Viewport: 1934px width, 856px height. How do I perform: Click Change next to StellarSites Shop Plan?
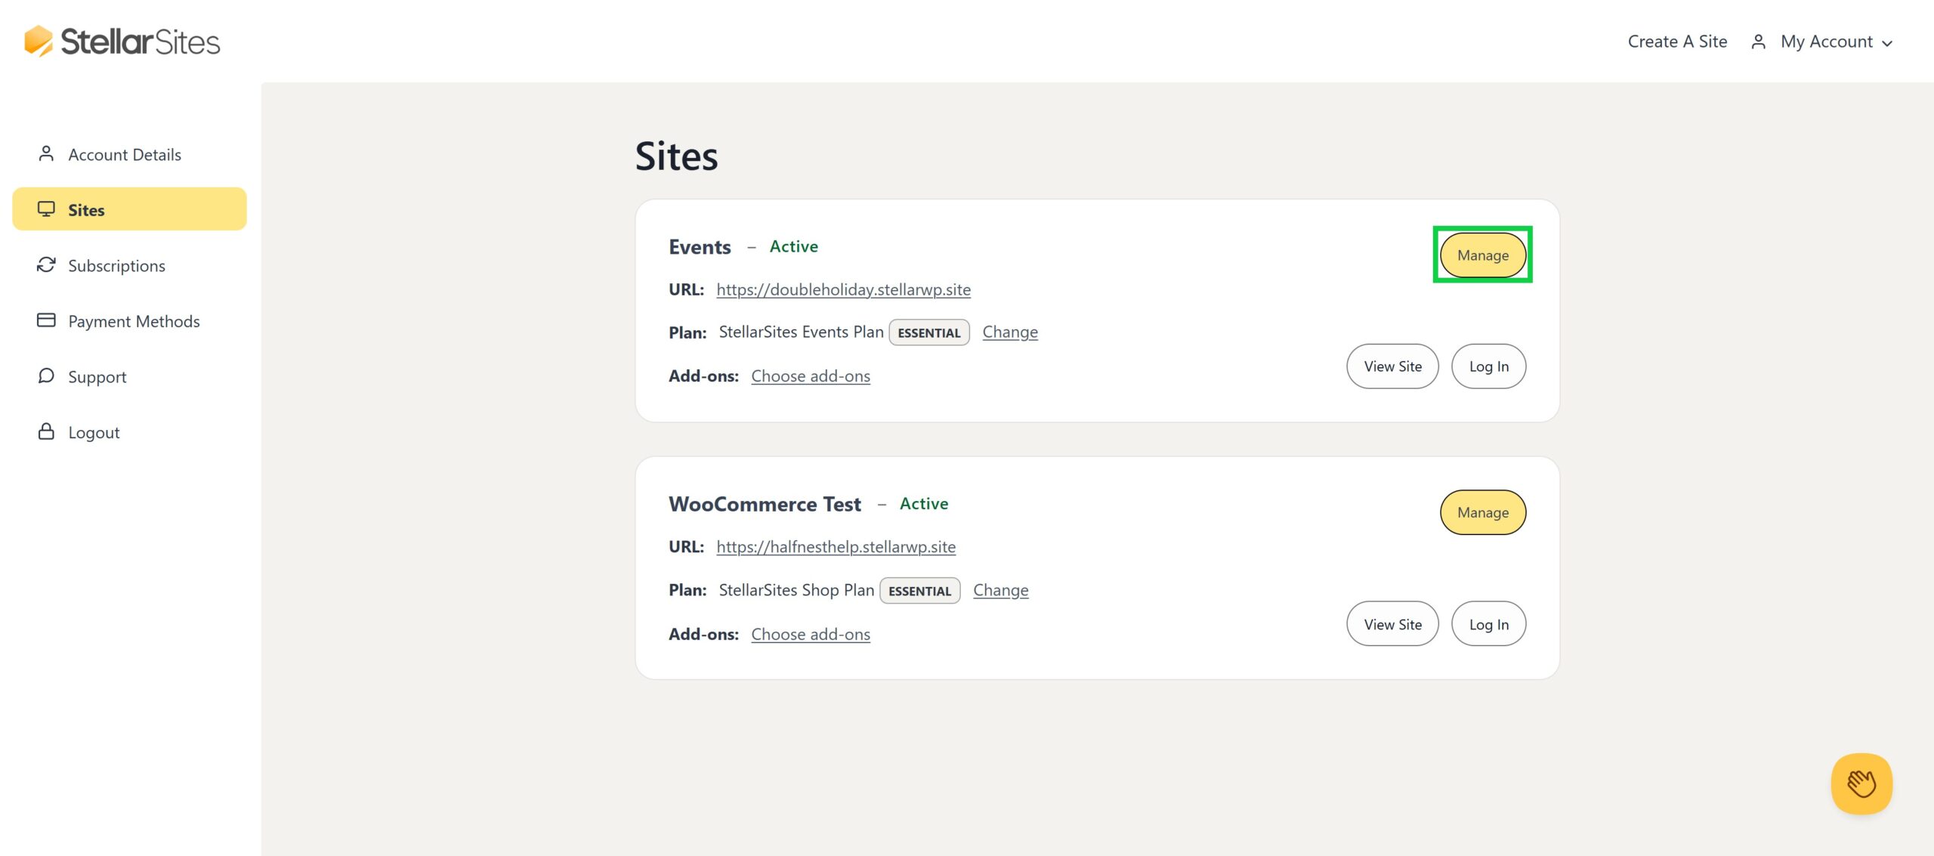(x=1000, y=589)
